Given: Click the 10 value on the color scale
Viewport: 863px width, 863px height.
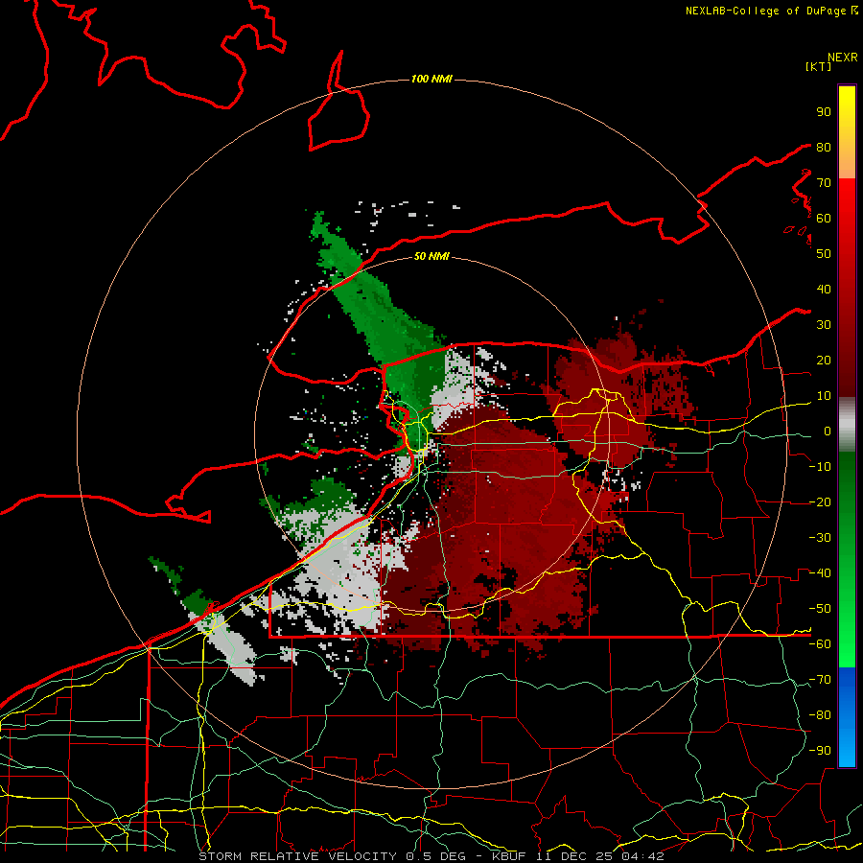Looking at the screenshot, I should tap(824, 396).
